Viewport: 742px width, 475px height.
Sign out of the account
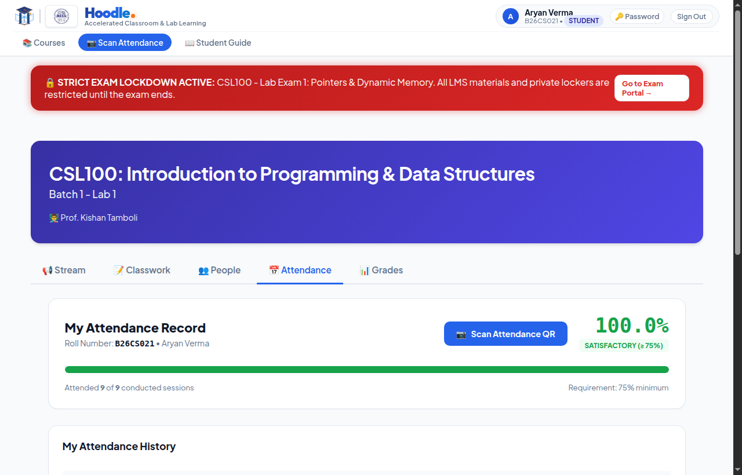[692, 16]
